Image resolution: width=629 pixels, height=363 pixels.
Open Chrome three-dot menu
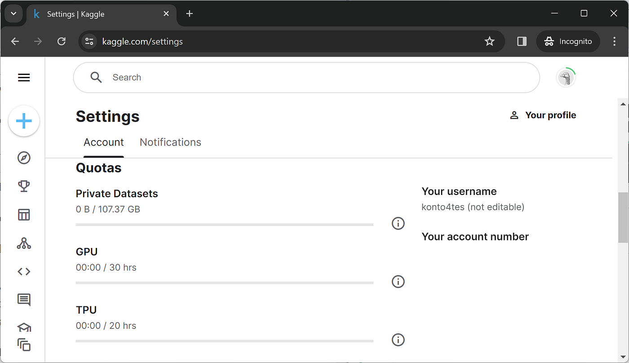point(614,41)
